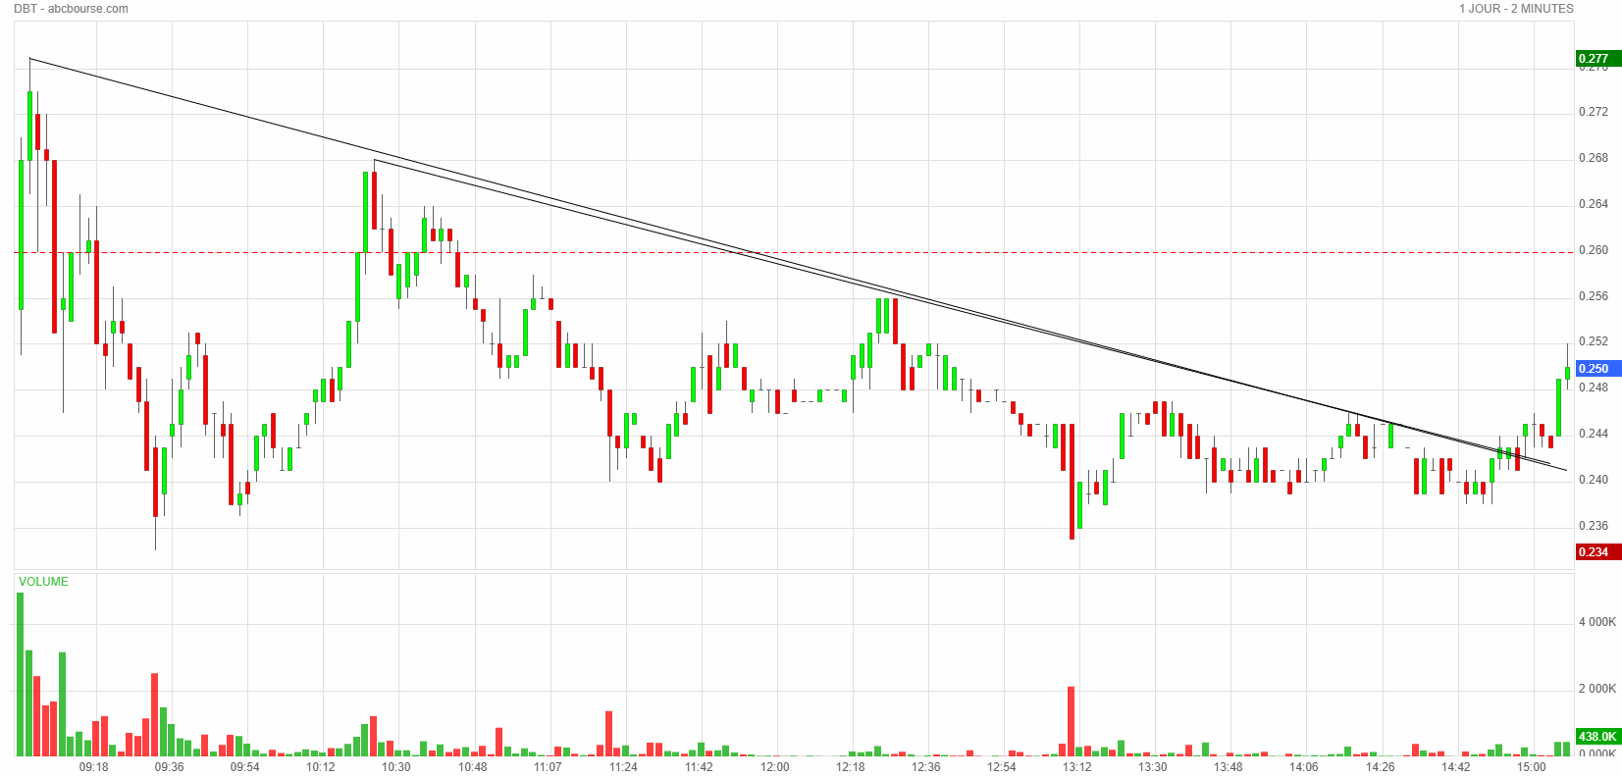The height and width of the screenshot is (777, 1622).
Task: Click the tall red volume spike near 13:12
Action: click(1072, 721)
